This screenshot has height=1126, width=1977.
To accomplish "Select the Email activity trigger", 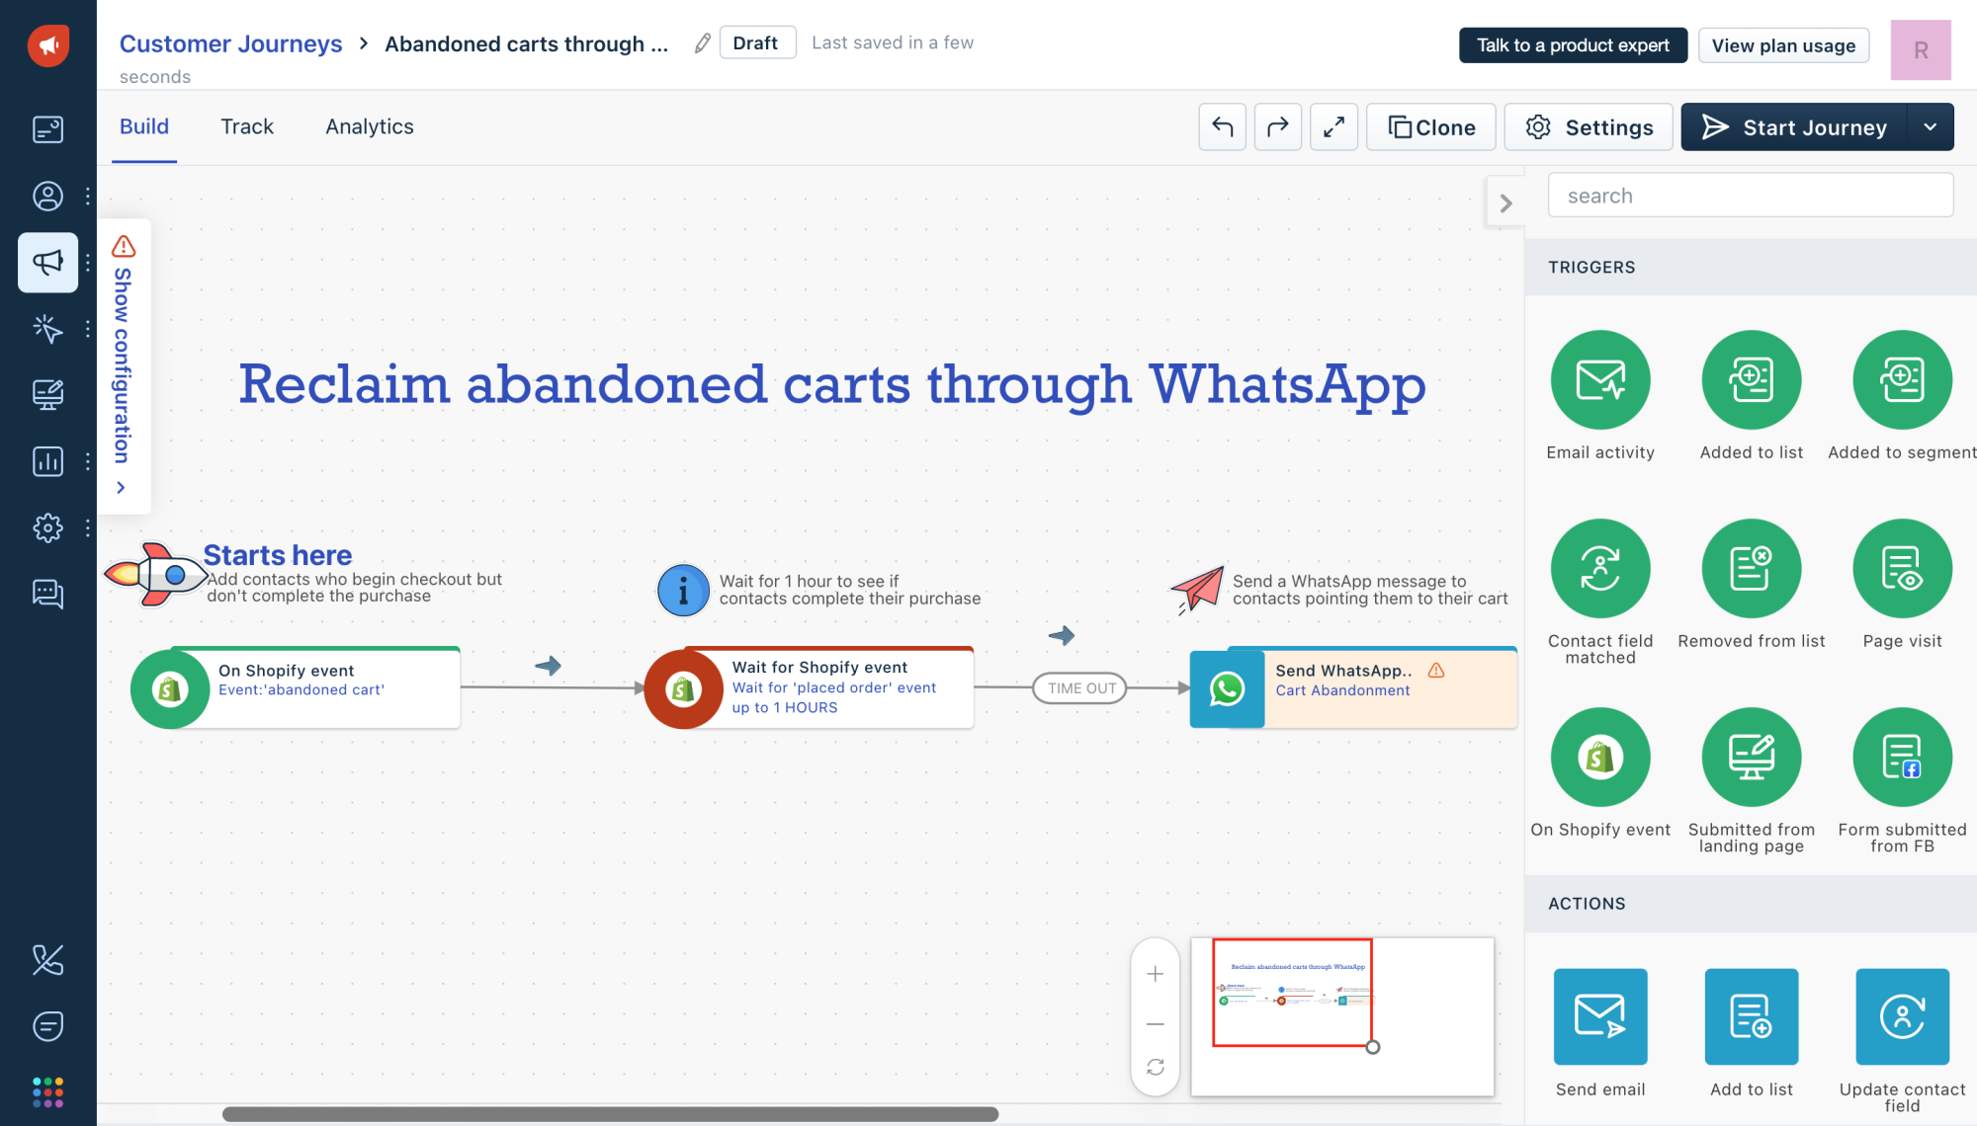I will (1599, 380).
